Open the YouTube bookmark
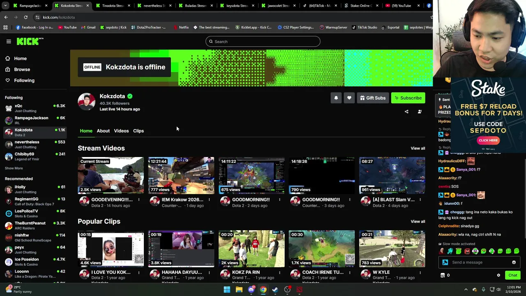This screenshot has height=296, width=526. [x=67, y=28]
